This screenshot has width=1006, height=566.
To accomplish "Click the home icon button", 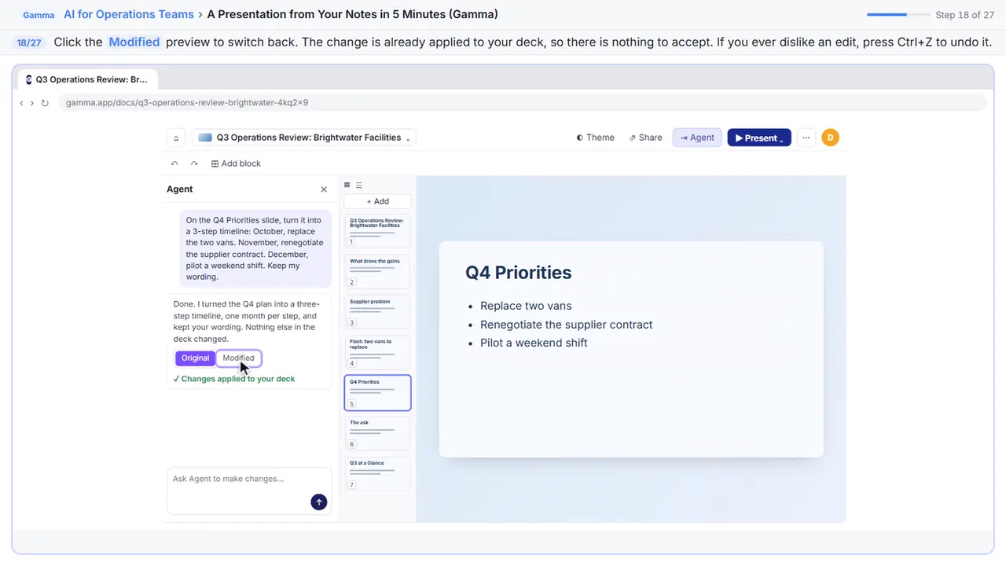I will [176, 138].
